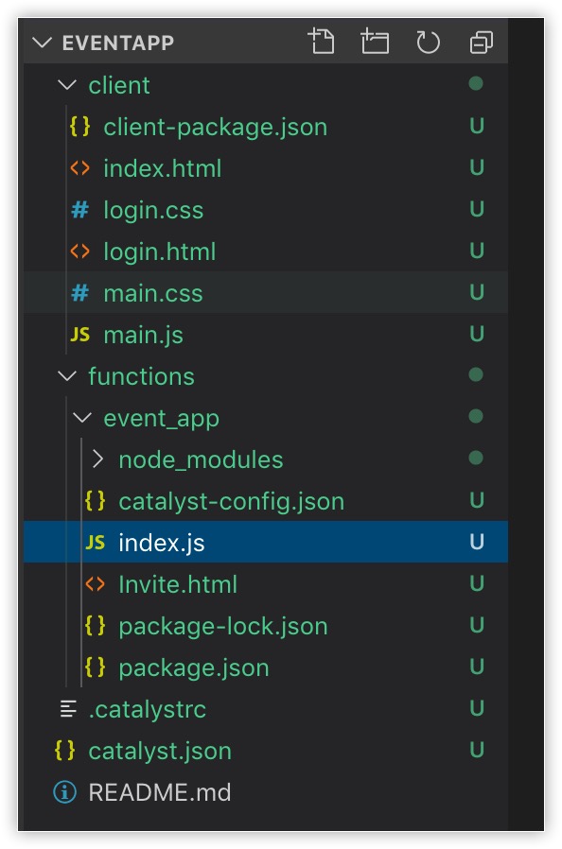This screenshot has height=849, width=562.
Task: Click the JSON braces icon beside catalyst.json
Action: tap(63, 751)
